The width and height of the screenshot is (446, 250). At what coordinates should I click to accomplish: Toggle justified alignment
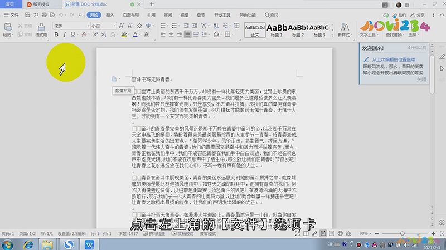click(x=187, y=34)
